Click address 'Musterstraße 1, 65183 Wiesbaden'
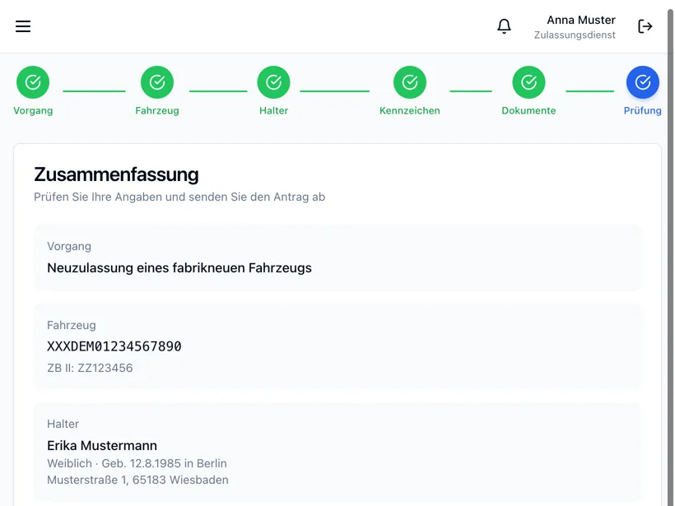This screenshot has height=506, width=675. click(137, 480)
